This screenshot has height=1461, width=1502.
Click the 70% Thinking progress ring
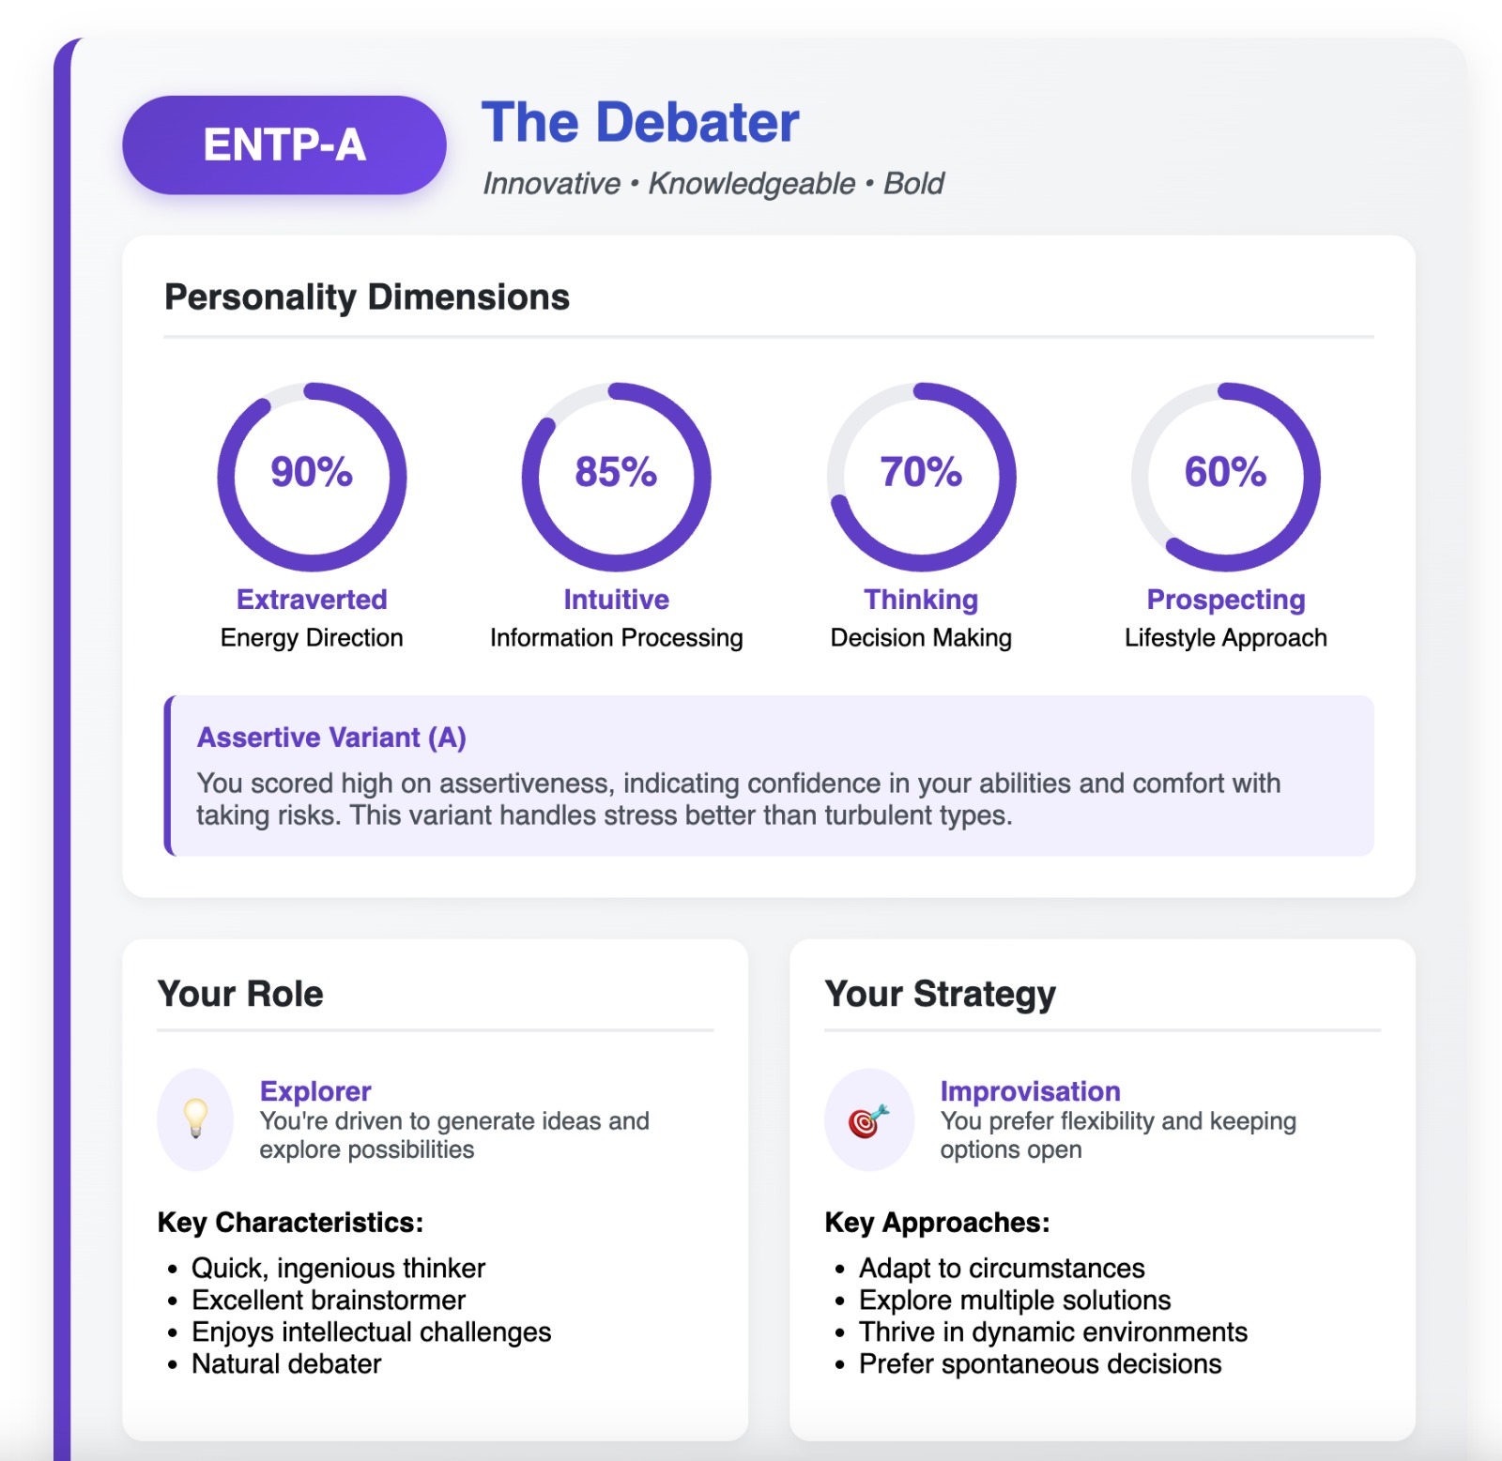(921, 476)
